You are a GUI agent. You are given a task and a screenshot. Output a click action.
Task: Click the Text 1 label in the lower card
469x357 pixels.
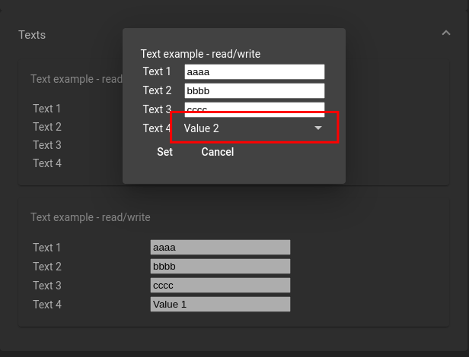click(x=47, y=248)
